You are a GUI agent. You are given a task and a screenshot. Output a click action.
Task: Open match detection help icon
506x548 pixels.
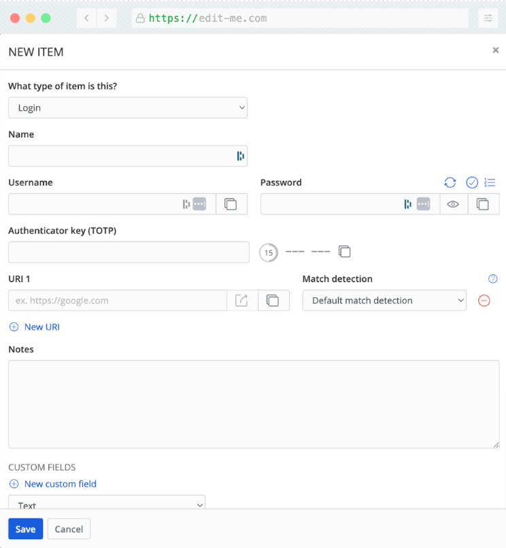(492, 279)
